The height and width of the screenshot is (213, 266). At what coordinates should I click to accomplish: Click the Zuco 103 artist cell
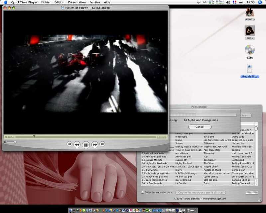click(209, 136)
